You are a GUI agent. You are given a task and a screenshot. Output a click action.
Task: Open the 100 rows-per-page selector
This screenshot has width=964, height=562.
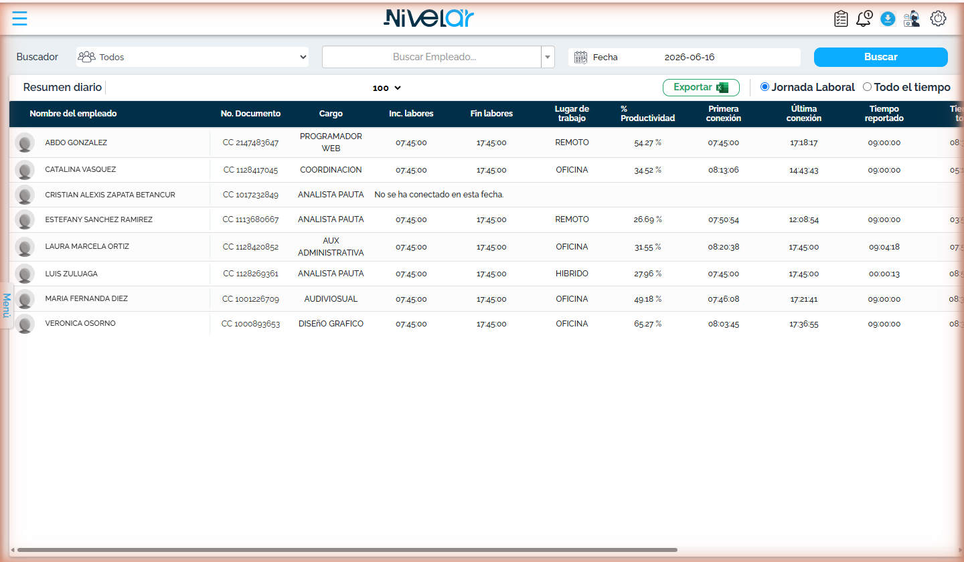[x=387, y=88]
